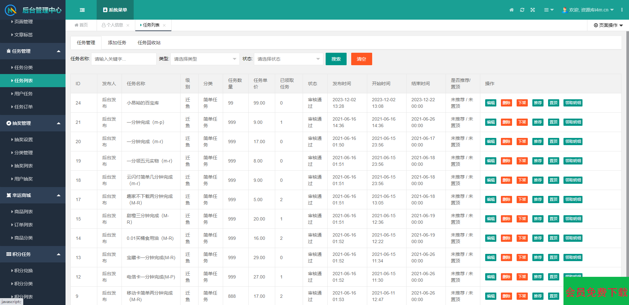Click the sidebar collapse hamburger icon

tap(82, 10)
